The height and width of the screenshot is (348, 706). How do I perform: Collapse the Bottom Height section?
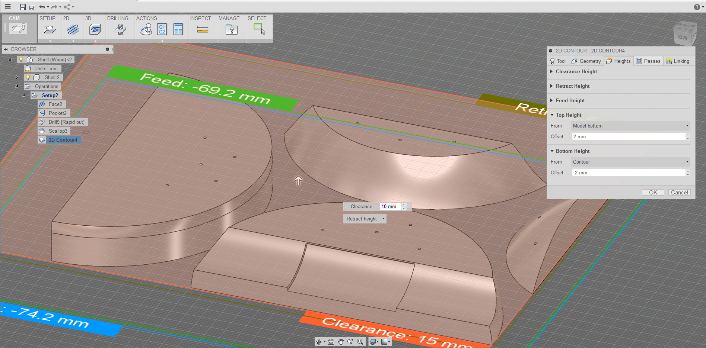click(552, 151)
